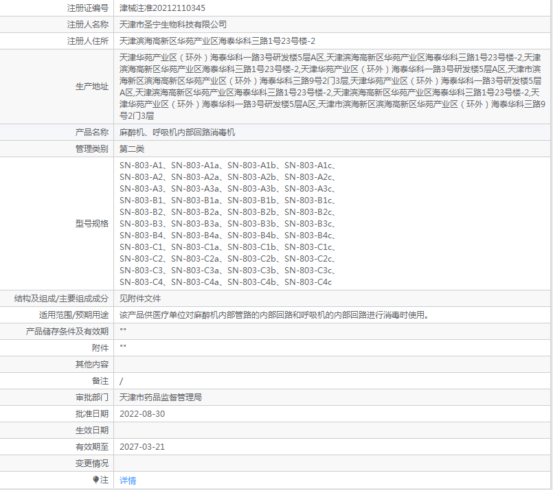Click the 结构及组成/主要组成成分 label
553x493 pixels.
point(61,299)
